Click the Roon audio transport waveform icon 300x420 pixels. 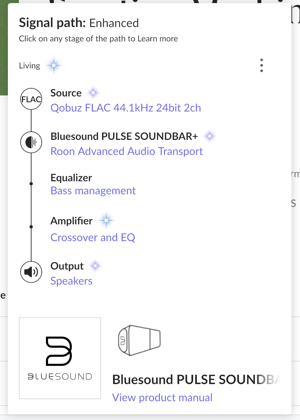point(31,142)
